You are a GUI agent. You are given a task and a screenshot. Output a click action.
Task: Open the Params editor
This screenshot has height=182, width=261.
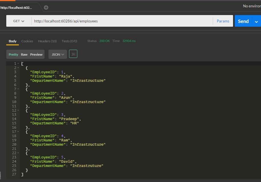223,21
